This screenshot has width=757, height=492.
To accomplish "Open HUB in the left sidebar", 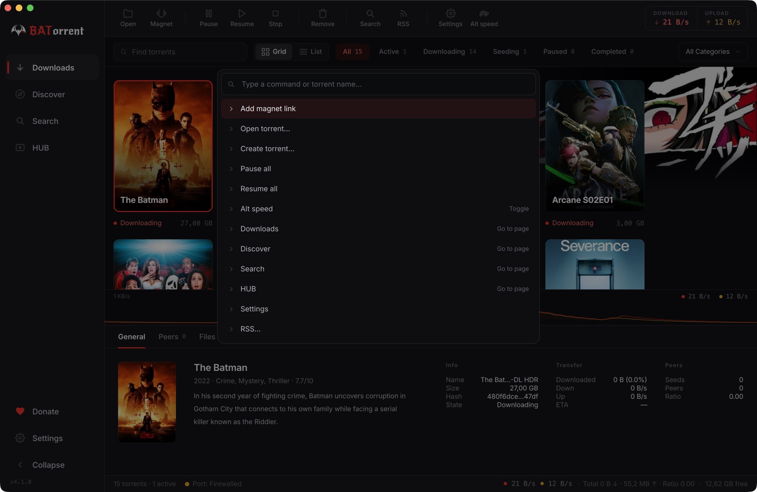I will (x=53, y=148).
